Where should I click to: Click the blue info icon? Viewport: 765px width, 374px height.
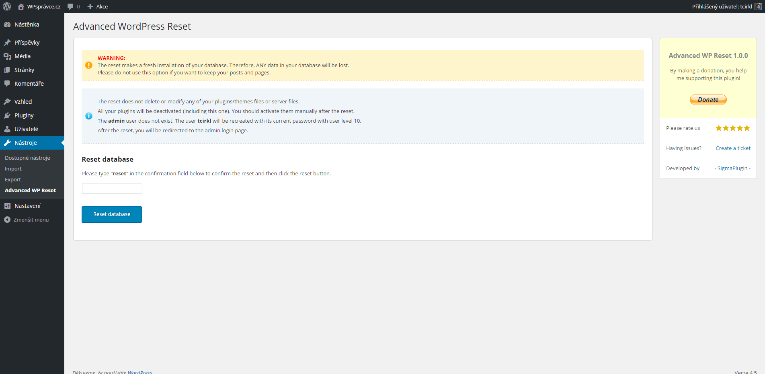pyautogui.click(x=89, y=116)
